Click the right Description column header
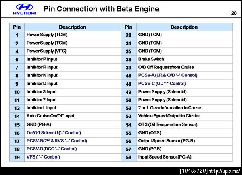This screenshot has width=242, height=175. [184, 27]
